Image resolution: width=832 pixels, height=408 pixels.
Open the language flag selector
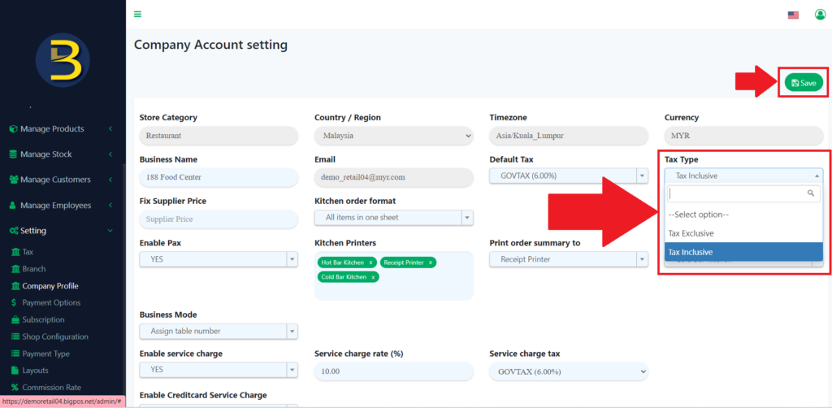793,15
